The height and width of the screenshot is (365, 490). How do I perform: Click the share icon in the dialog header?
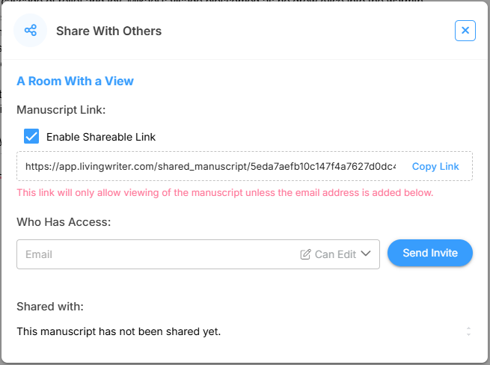(x=31, y=31)
